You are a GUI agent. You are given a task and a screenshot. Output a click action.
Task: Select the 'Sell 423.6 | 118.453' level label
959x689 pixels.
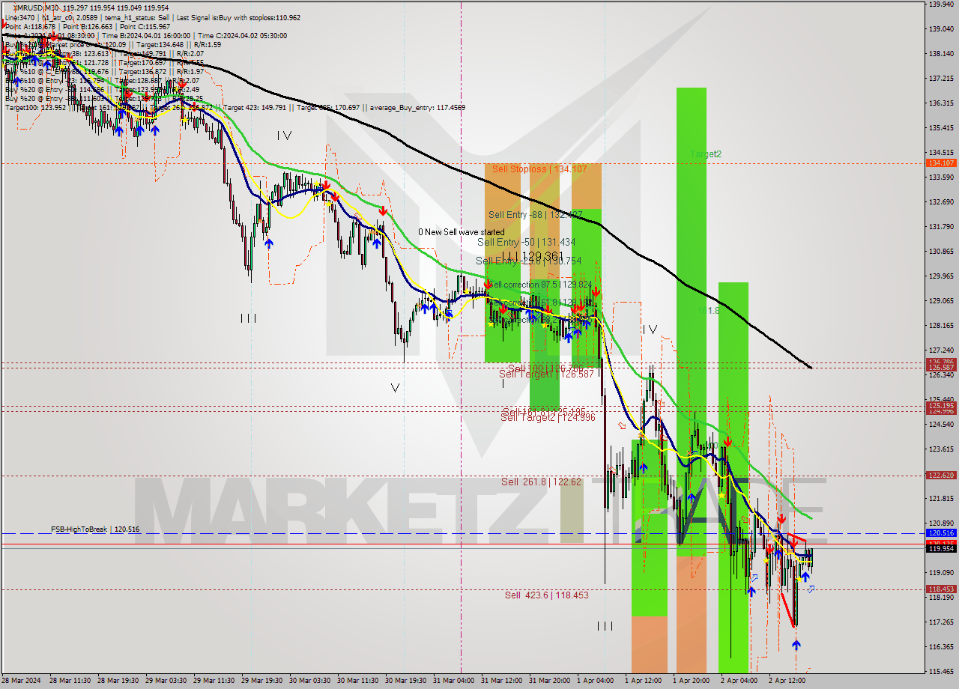tap(546, 595)
